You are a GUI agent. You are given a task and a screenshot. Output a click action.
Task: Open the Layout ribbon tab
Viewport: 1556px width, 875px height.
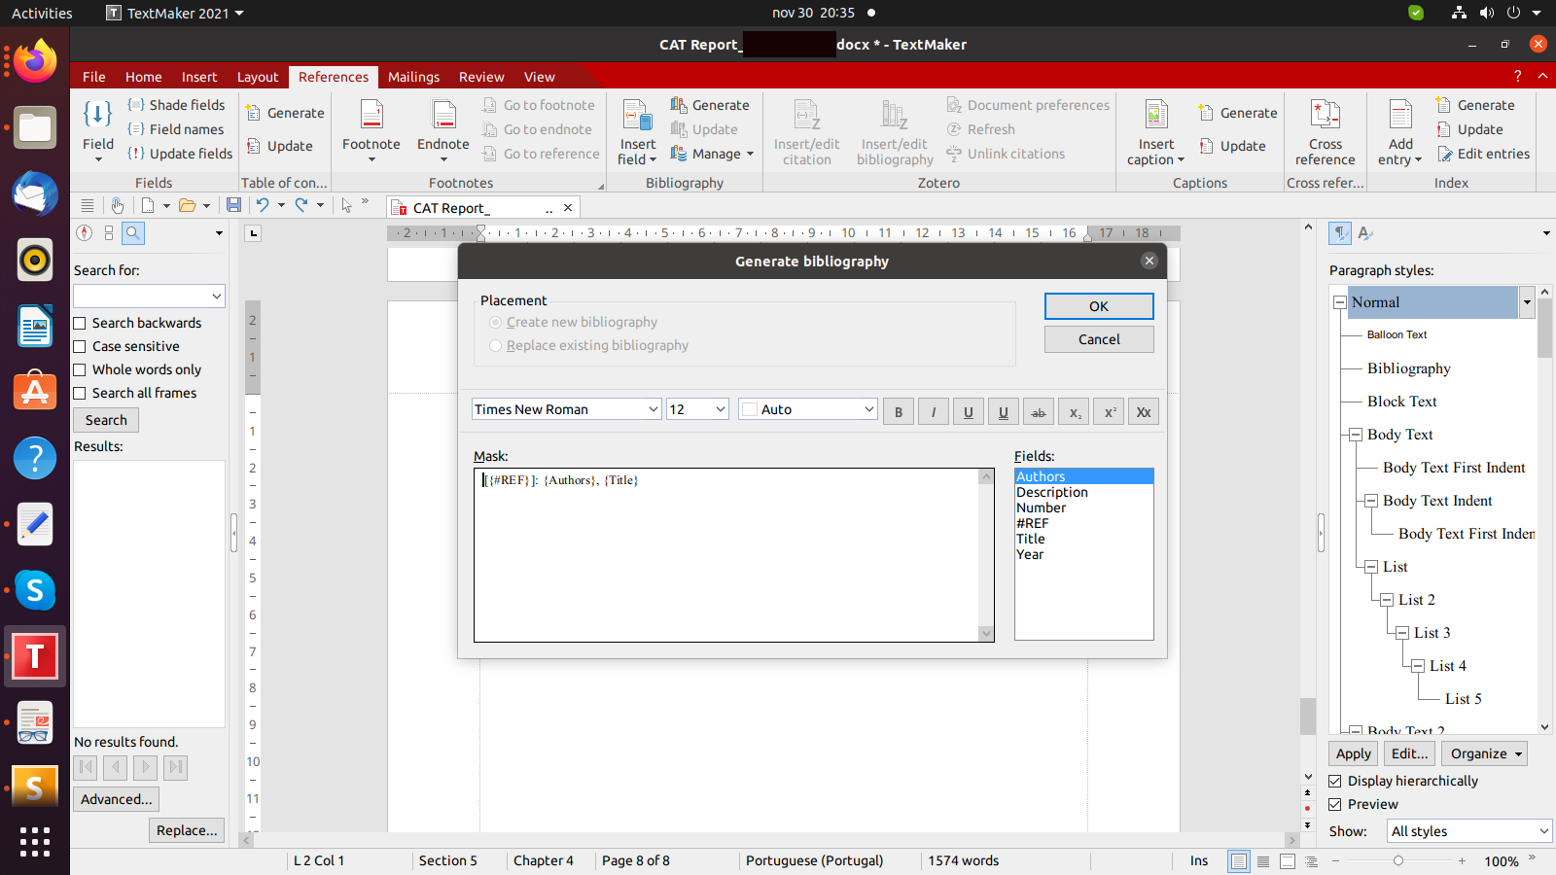point(258,77)
